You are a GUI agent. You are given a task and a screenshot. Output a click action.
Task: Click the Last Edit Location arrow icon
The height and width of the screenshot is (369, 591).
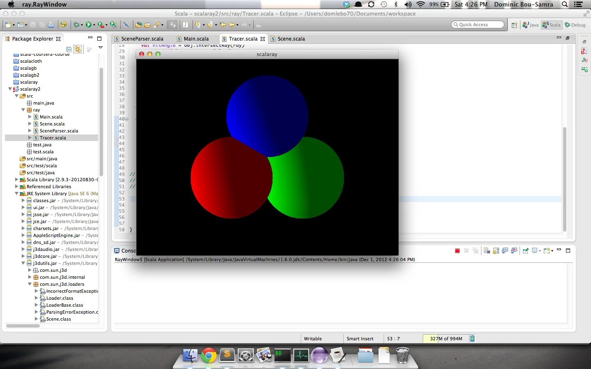[223, 25]
